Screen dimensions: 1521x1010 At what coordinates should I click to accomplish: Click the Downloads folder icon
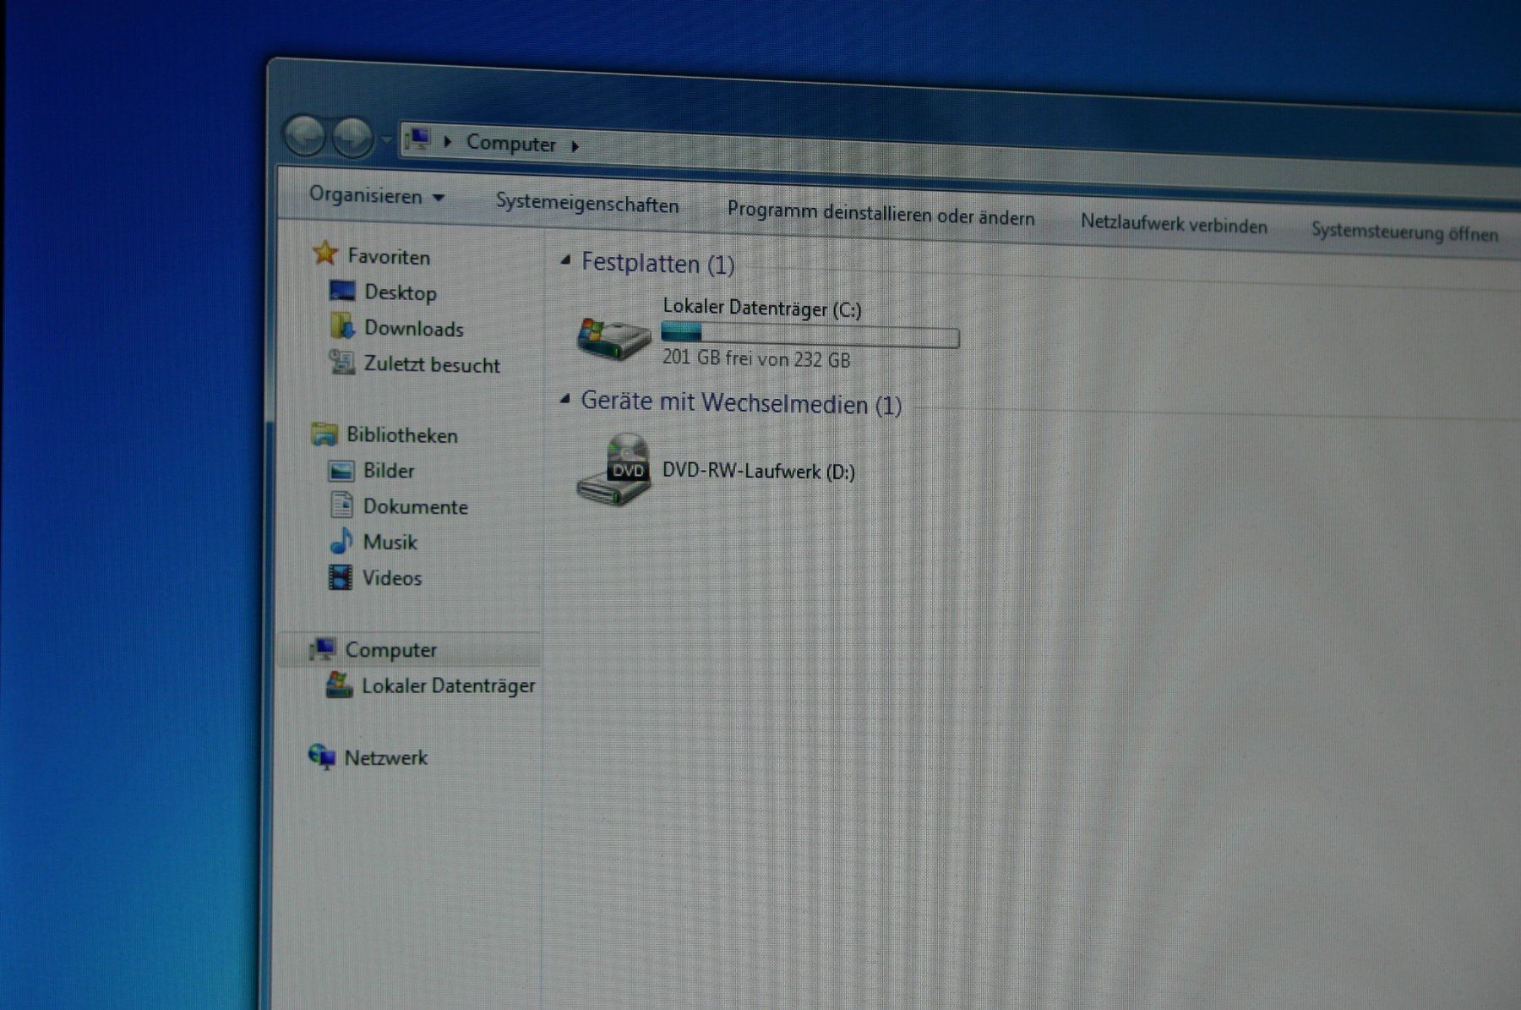pos(342,326)
